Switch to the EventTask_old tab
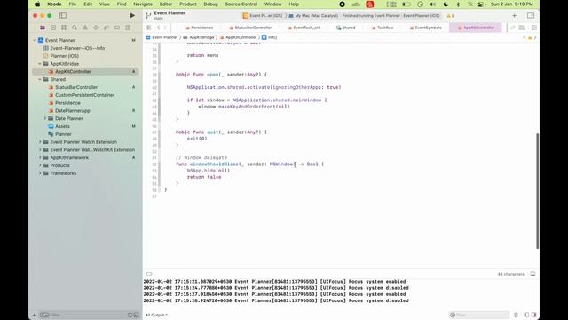This screenshot has width=568, height=320. point(304,28)
